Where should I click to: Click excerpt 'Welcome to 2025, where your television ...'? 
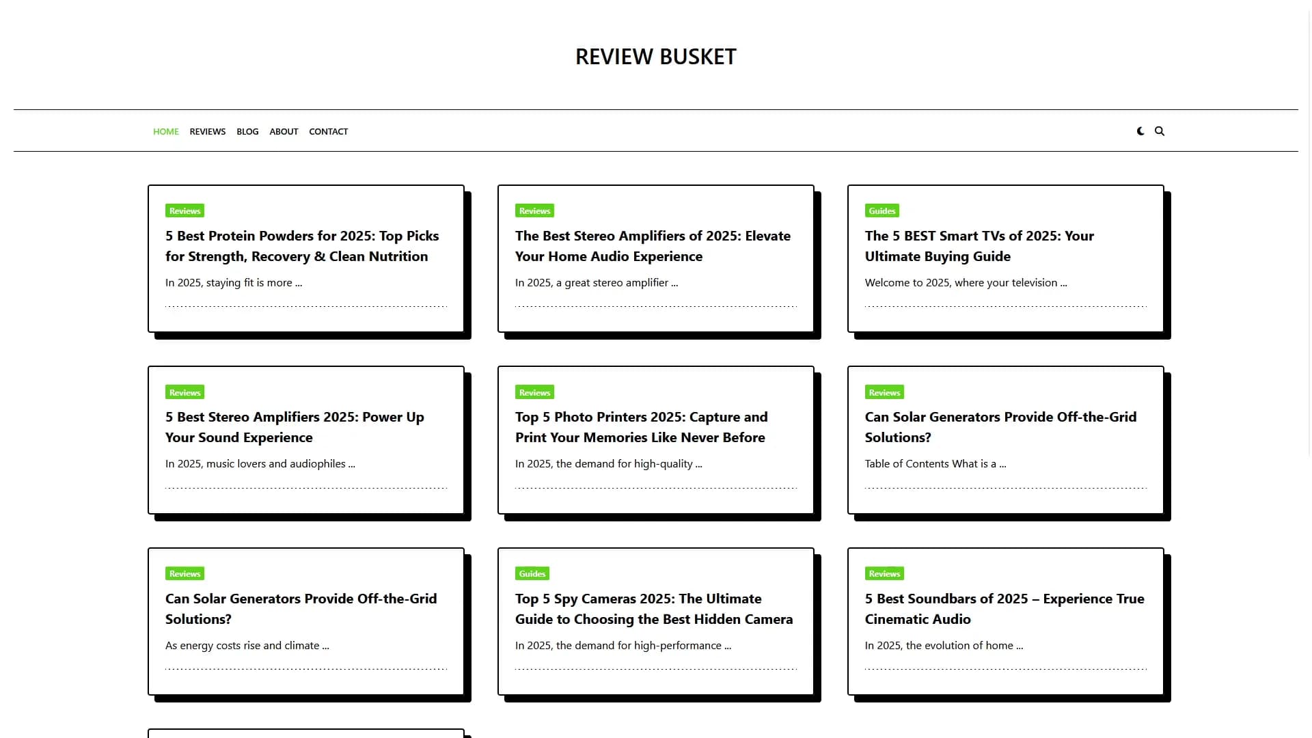(966, 283)
